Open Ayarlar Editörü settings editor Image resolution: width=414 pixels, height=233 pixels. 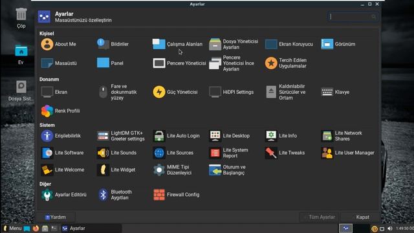pyautogui.click(x=63, y=195)
